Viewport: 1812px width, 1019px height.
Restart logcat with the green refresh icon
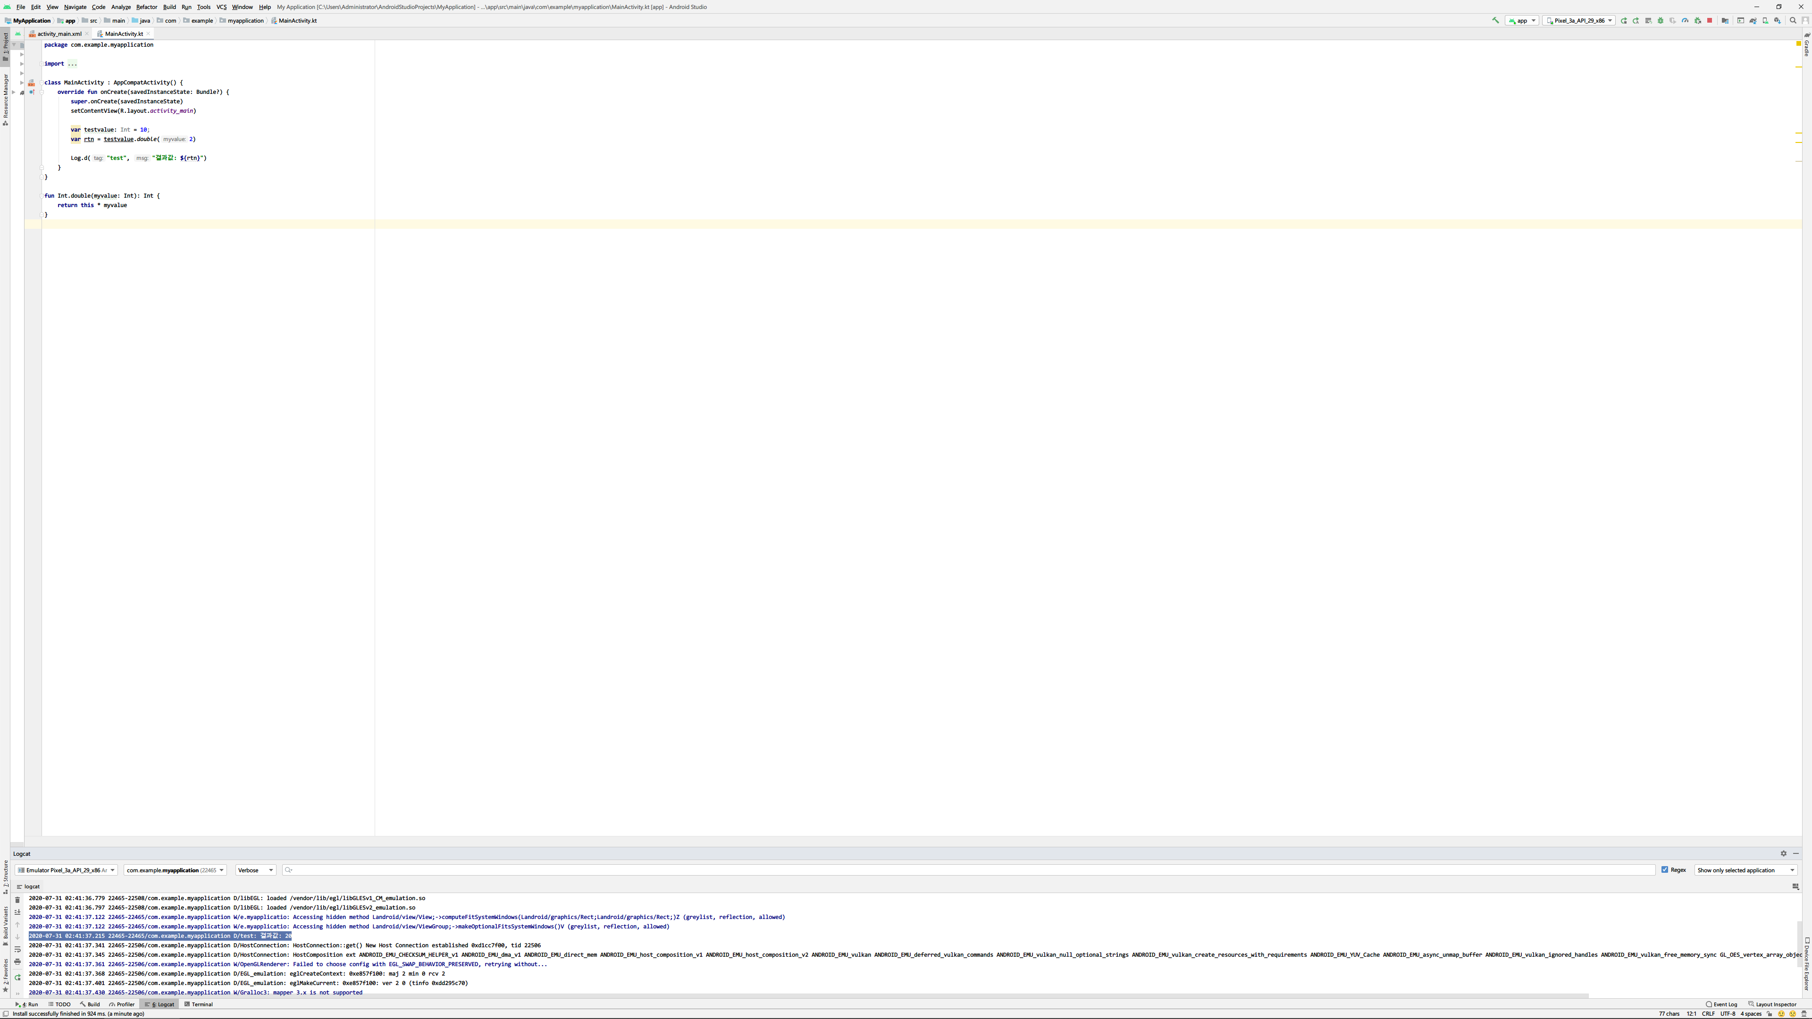tap(17, 977)
